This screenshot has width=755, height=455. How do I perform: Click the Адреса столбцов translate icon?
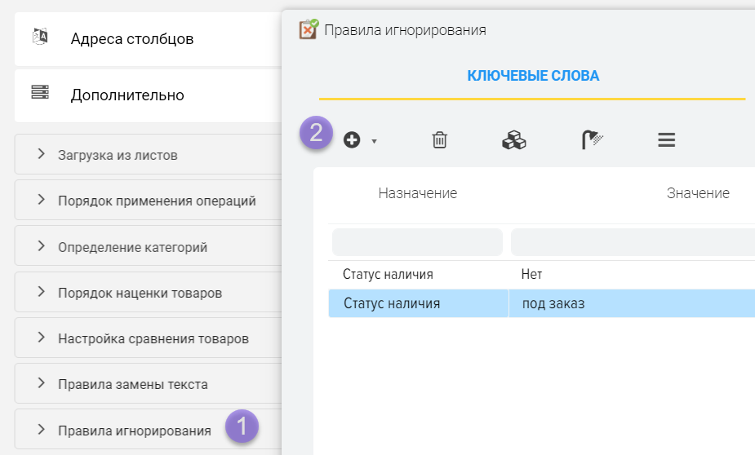pyautogui.click(x=40, y=38)
